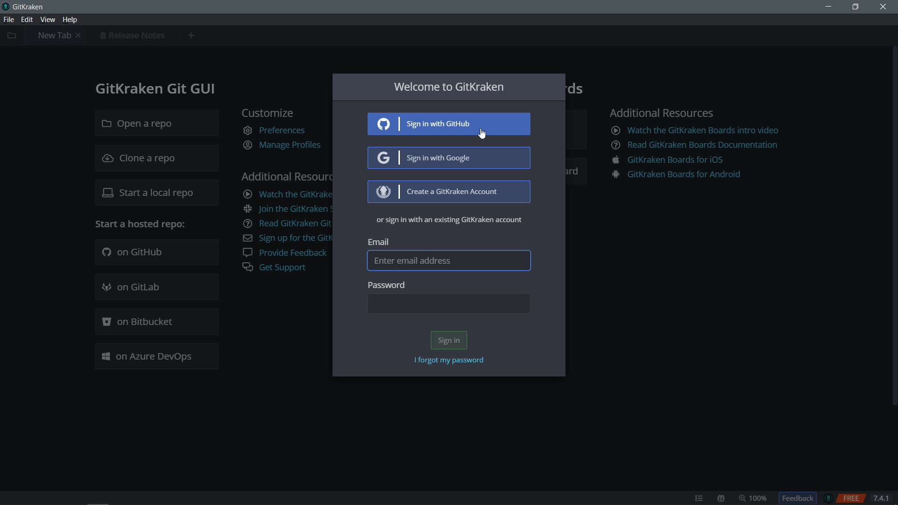Click the preferences gear icon
Viewport: 898px width, 505px height.
pyautogui.click(x=247, y=130)
